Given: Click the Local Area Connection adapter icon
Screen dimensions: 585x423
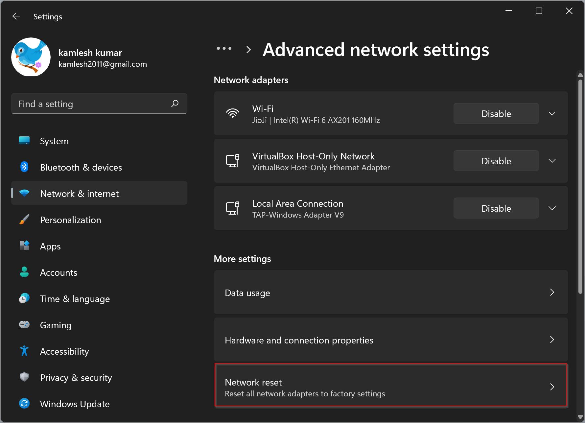Looking at the screenshot, I should [233, 208].
